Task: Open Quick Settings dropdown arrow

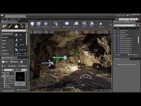Action: click(x=61, y=25)
